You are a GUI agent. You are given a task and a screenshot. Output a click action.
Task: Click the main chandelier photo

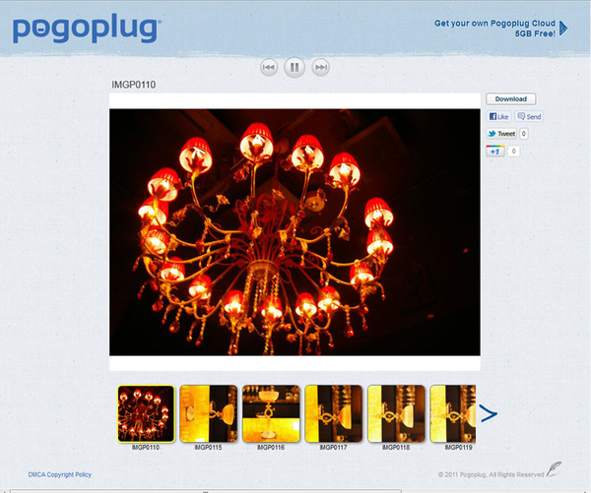[295, 232]
